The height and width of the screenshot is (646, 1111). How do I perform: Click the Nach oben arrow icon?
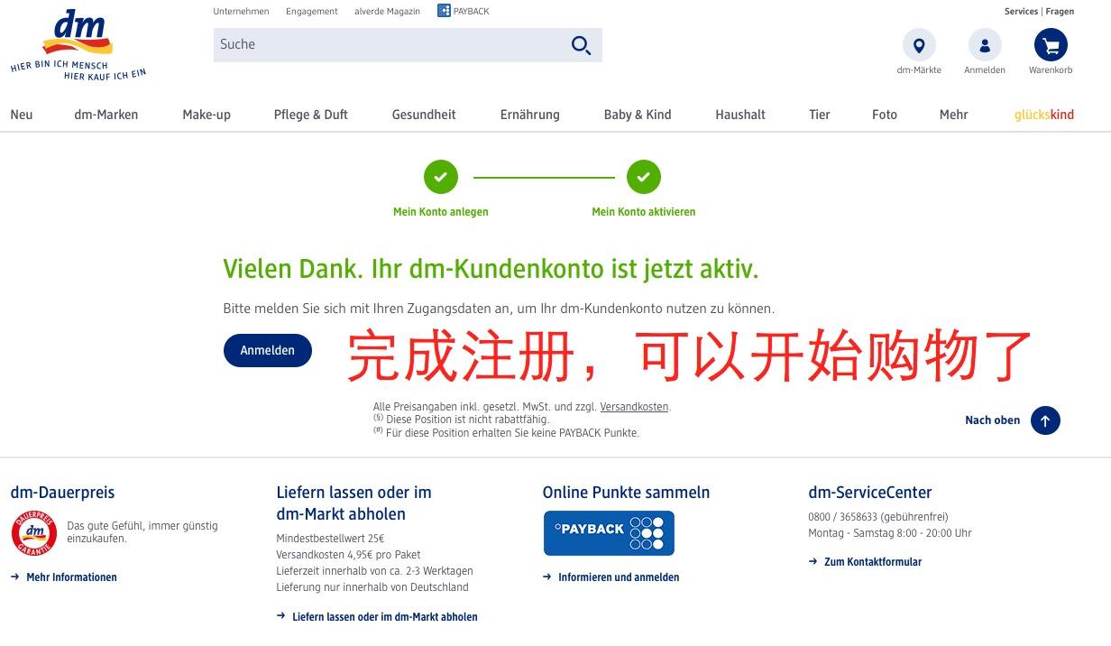point(1045,420)
